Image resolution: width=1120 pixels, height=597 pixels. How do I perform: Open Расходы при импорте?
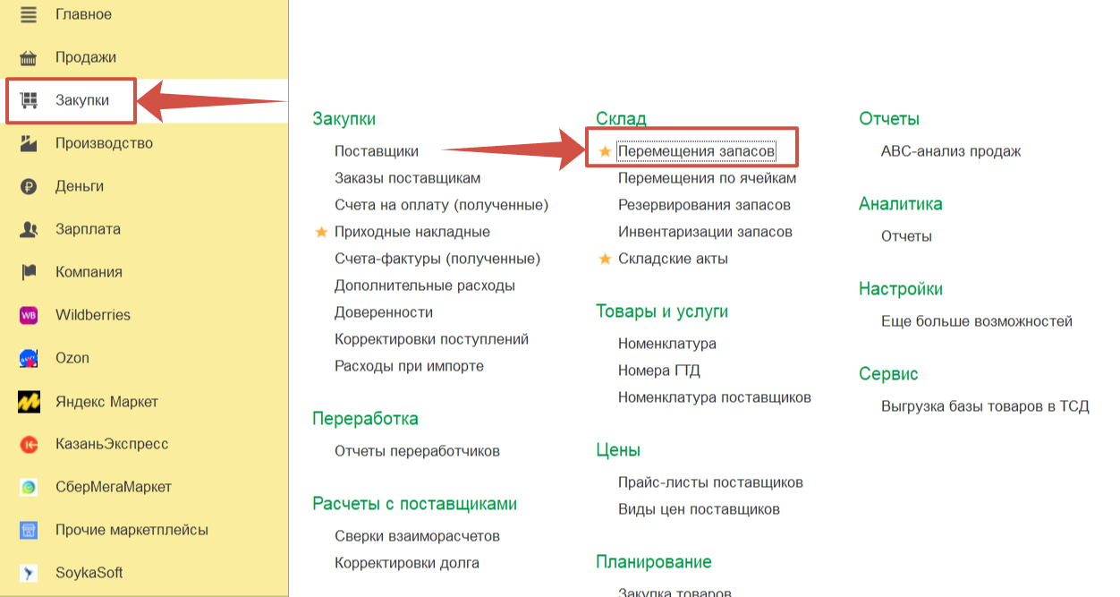coord(410,366)
